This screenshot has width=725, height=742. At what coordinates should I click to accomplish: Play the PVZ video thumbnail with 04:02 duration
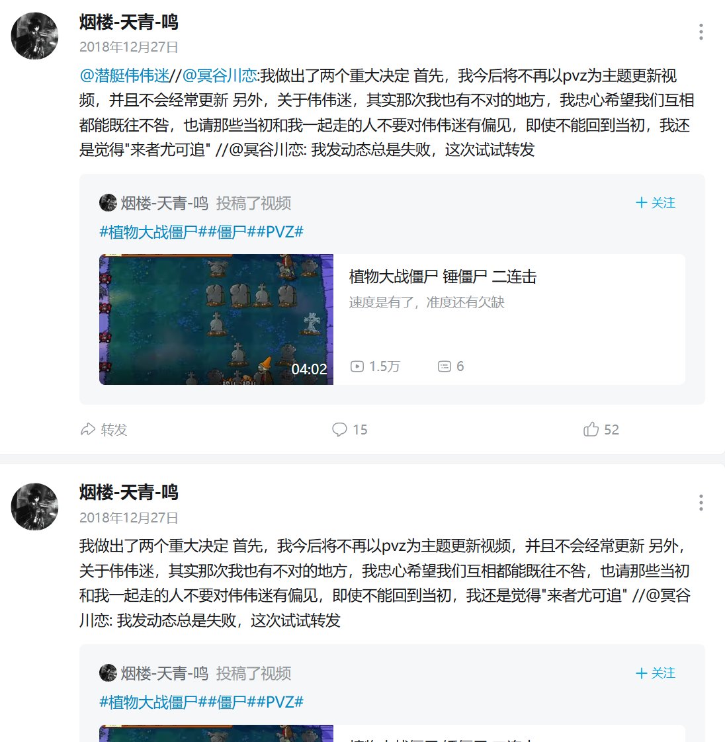click(x=216, y=319)
